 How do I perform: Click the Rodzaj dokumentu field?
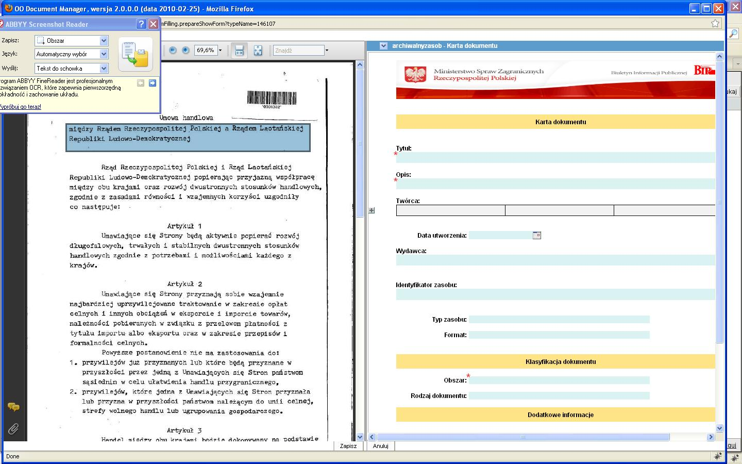tap(559, 396)
